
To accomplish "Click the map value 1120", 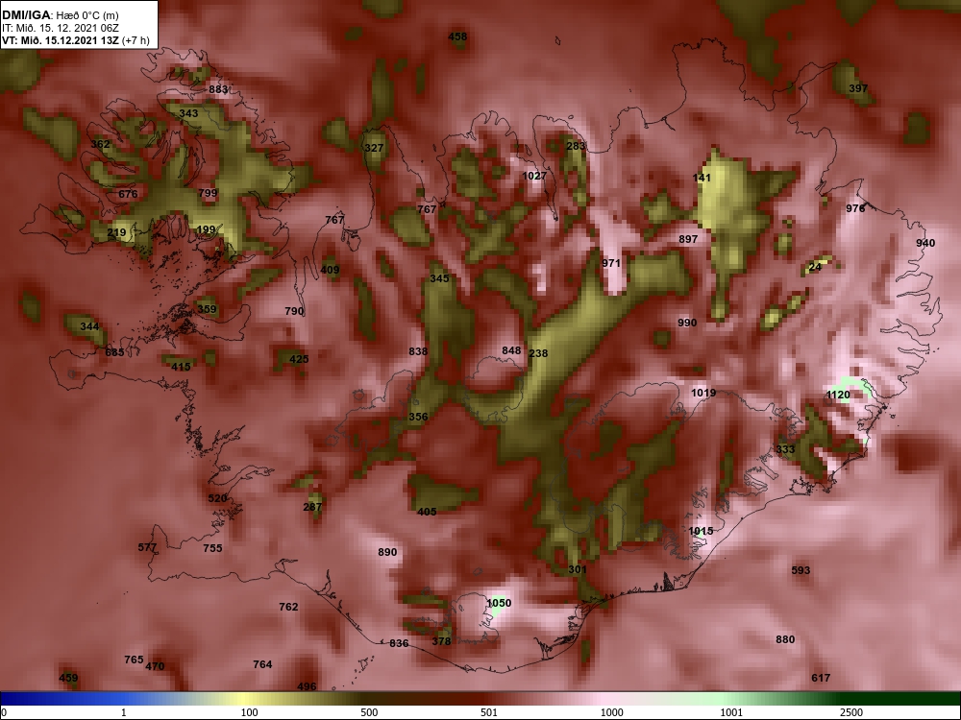I will tap(838, 396).
